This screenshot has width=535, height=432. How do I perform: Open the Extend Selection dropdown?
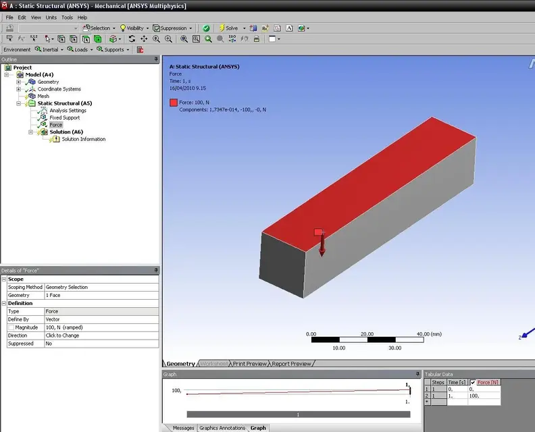pyautogui.click(x=116, y=39)
